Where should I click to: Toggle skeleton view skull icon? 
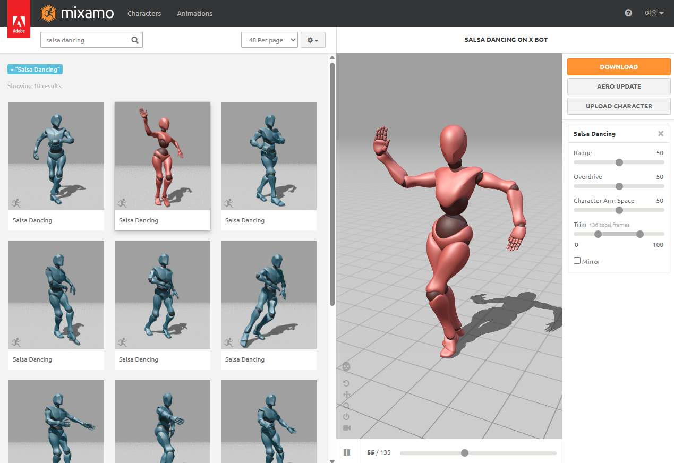pyautogui.click(x=346, y=366)
